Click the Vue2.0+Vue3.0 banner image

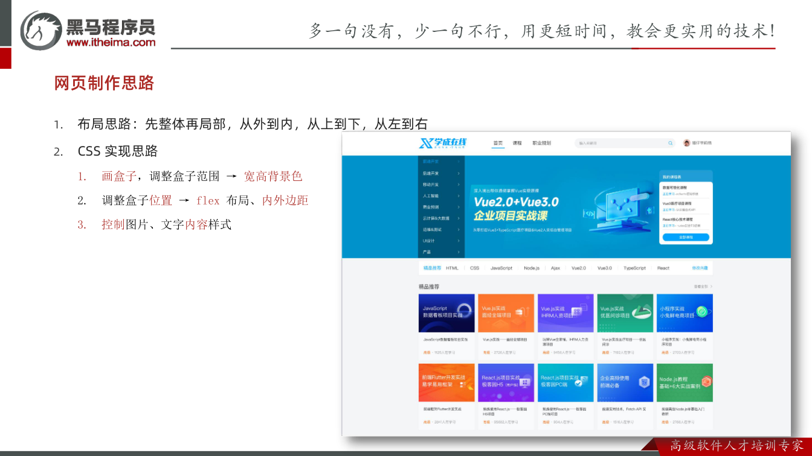[x=562, y=207]
